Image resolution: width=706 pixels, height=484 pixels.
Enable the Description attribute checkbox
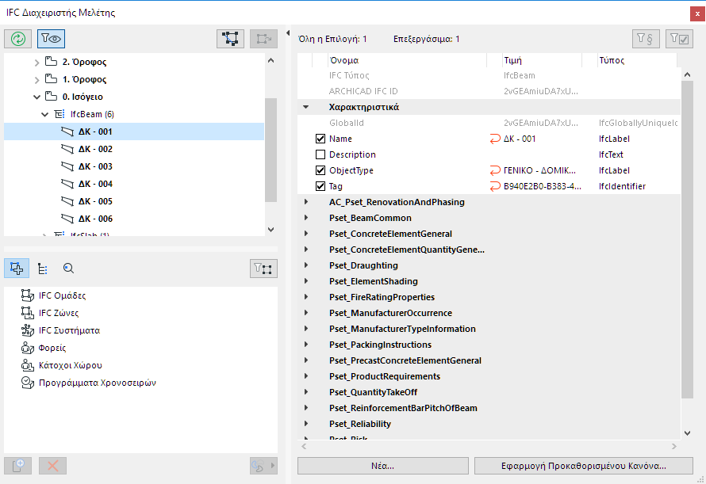(x=320, y=154)
